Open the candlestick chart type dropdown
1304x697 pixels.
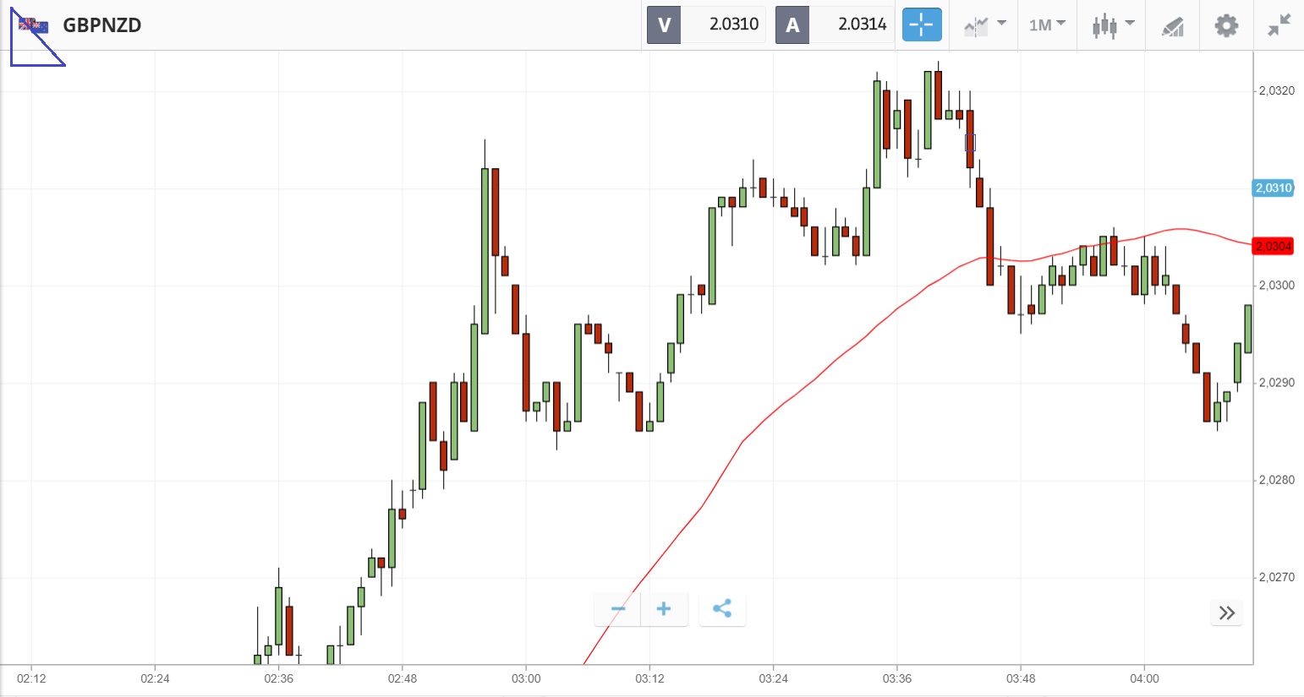tap(1112, 25)
